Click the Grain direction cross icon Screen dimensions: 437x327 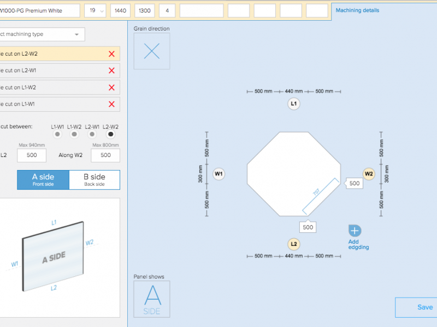(x=151, y=51)
